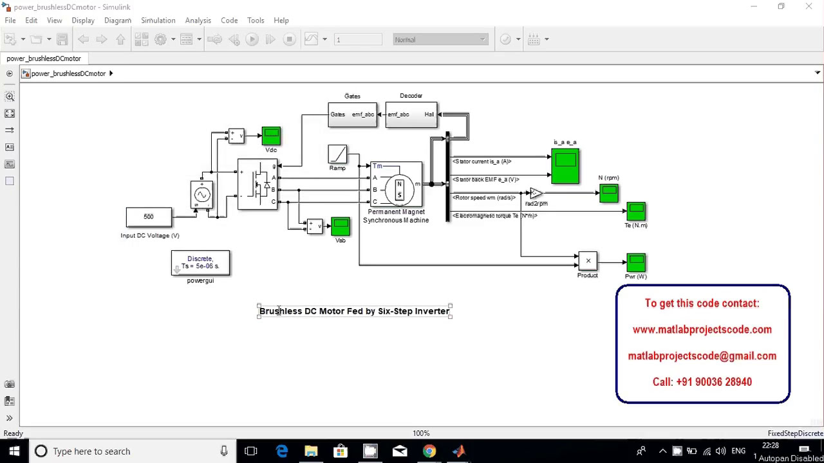824x463 pixels.
Task: Open the Model Explorer icon
Action: (187, 40)
